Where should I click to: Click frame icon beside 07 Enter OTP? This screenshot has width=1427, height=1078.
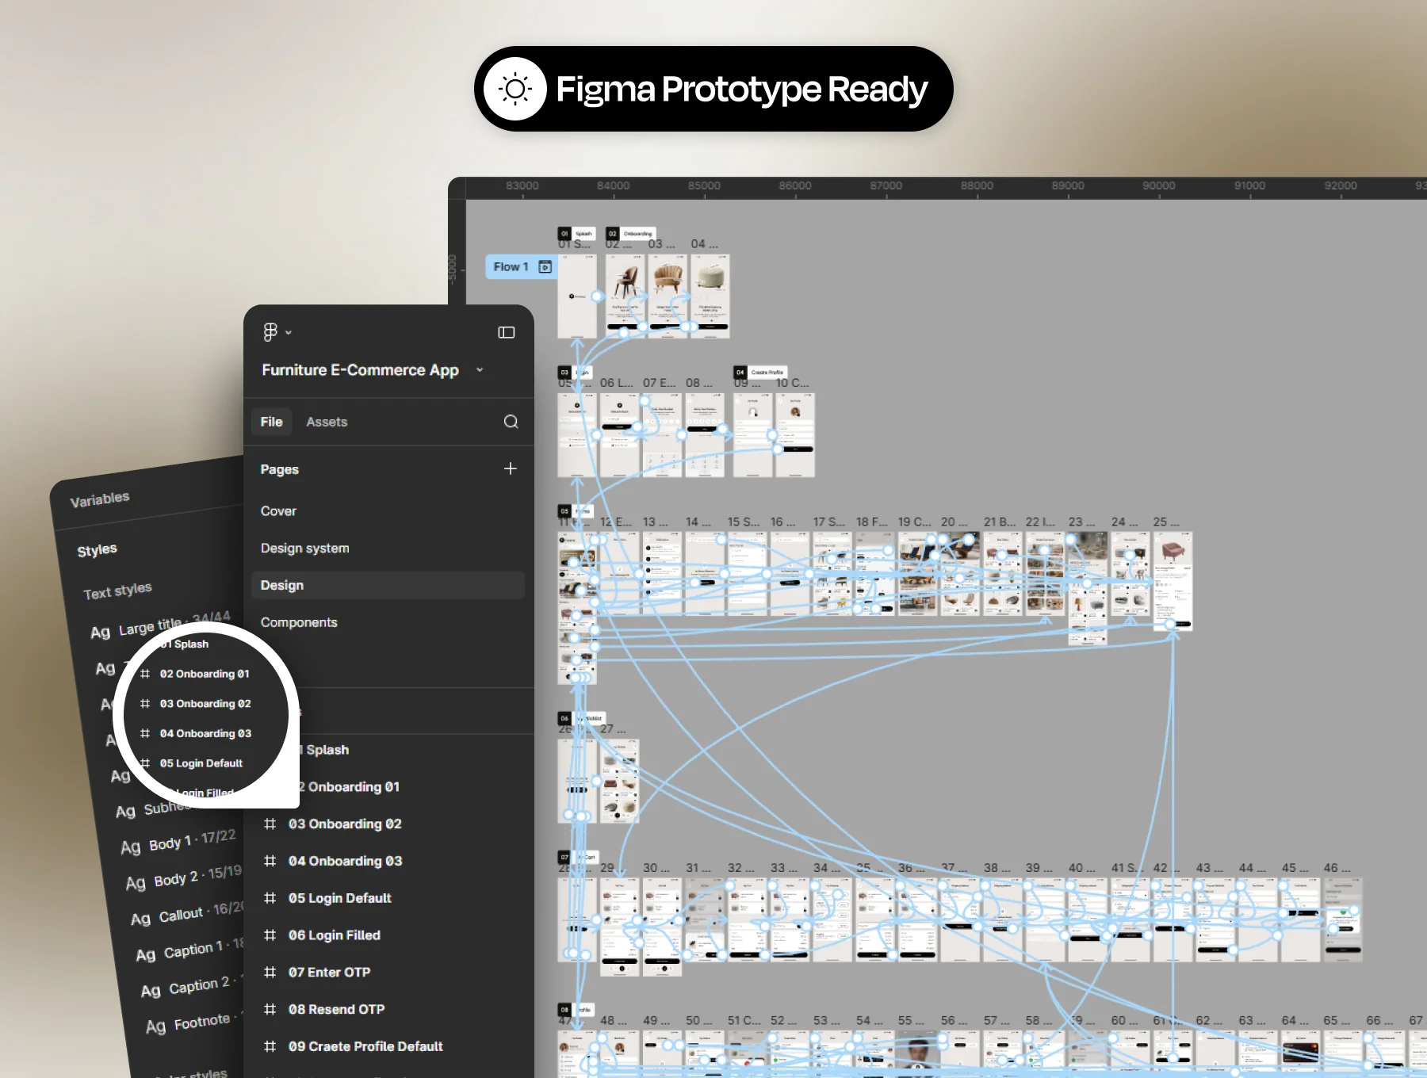270,972
